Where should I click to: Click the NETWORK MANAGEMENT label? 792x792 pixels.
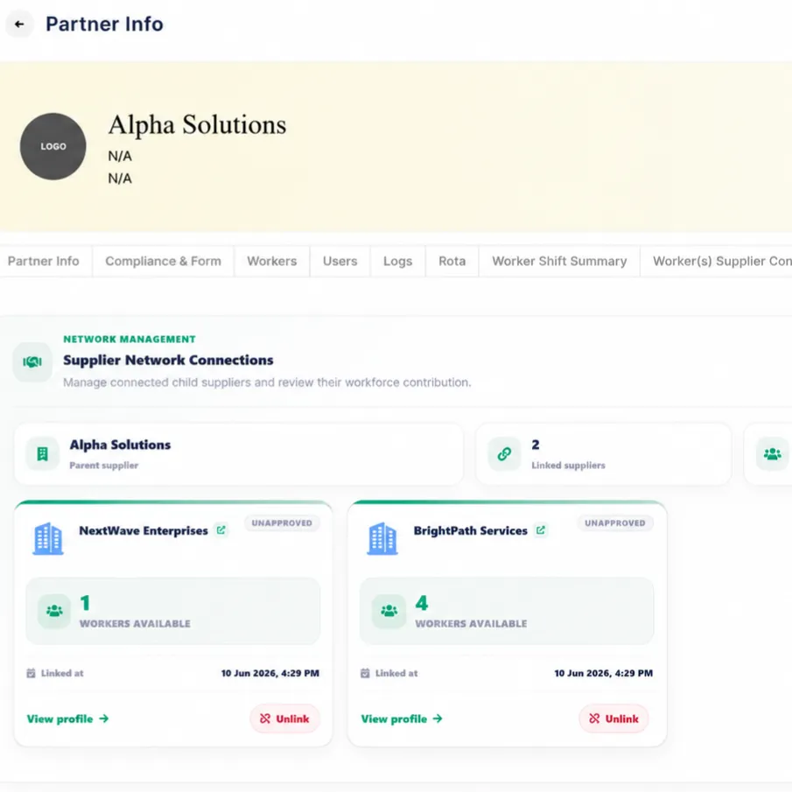point(130,339)
